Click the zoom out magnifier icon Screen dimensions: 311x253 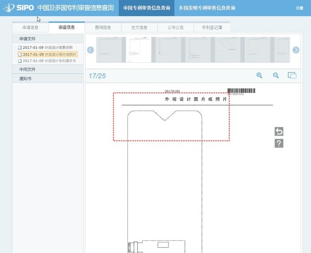(x=276, y=75)
